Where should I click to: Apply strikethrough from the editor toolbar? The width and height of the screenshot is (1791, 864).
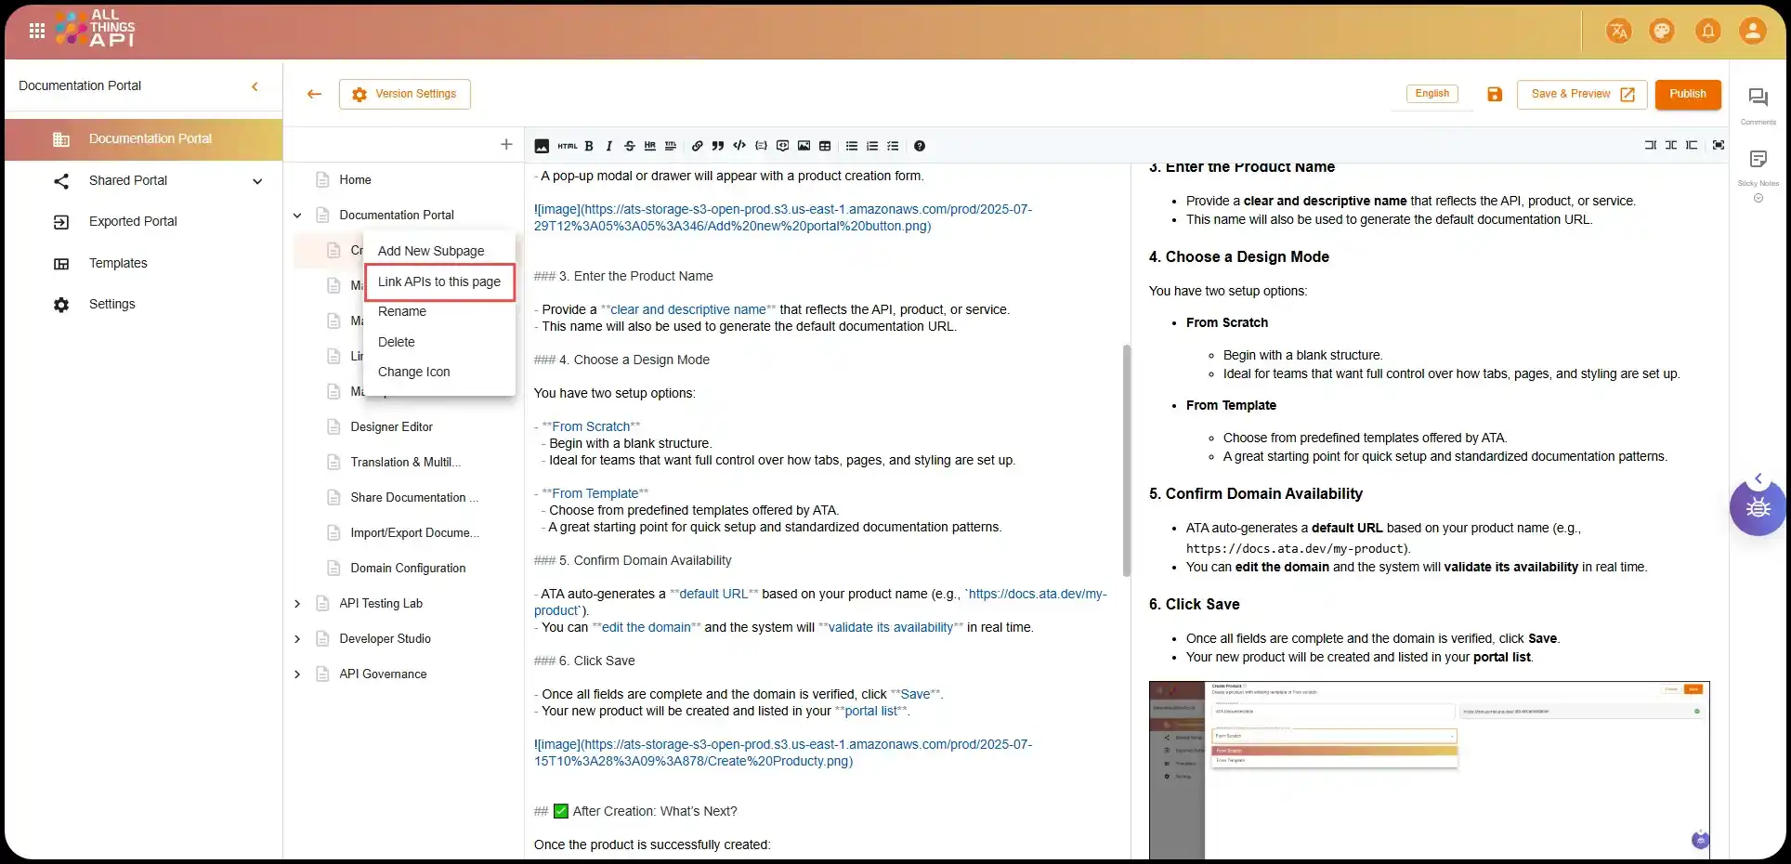630,146
